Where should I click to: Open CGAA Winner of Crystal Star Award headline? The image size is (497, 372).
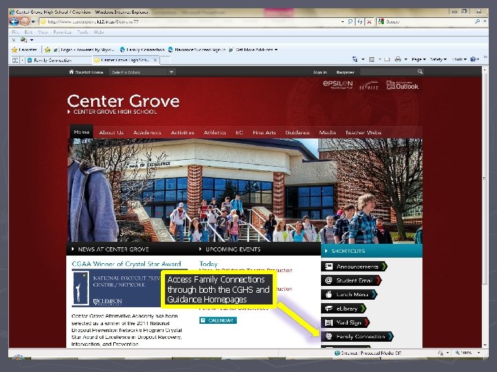(x=126, y=264)
